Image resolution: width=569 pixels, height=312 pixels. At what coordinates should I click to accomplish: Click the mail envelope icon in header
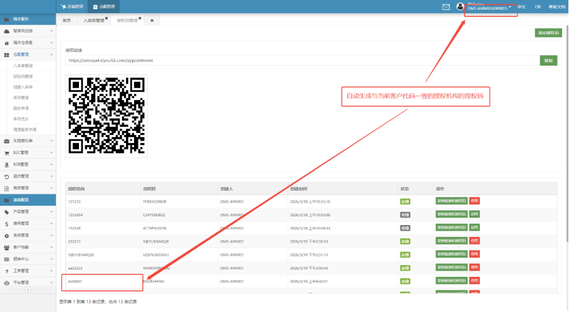[446, 7]
